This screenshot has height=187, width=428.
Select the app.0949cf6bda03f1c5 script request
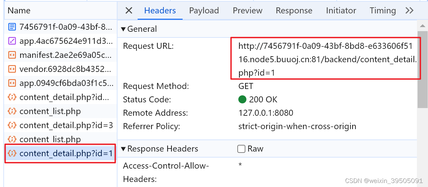(x=61, y=83)
